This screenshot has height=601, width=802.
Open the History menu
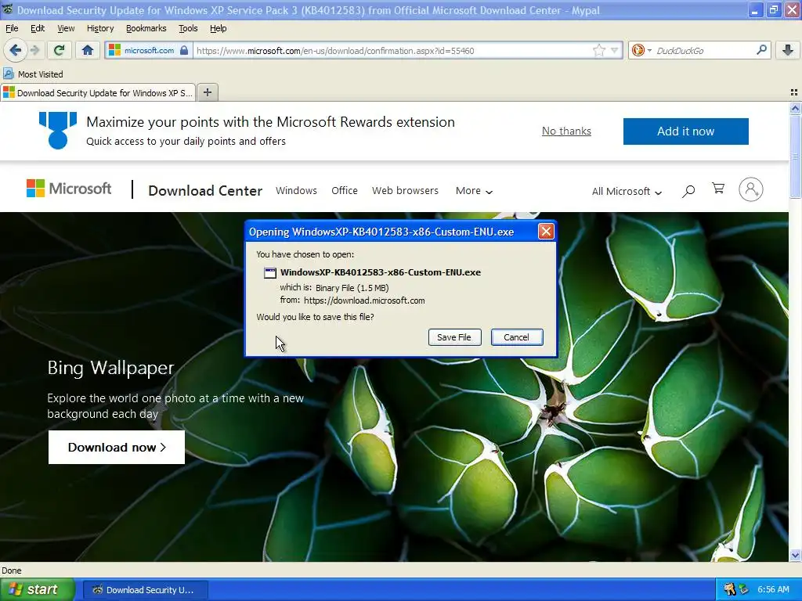(x=100, y=28)
